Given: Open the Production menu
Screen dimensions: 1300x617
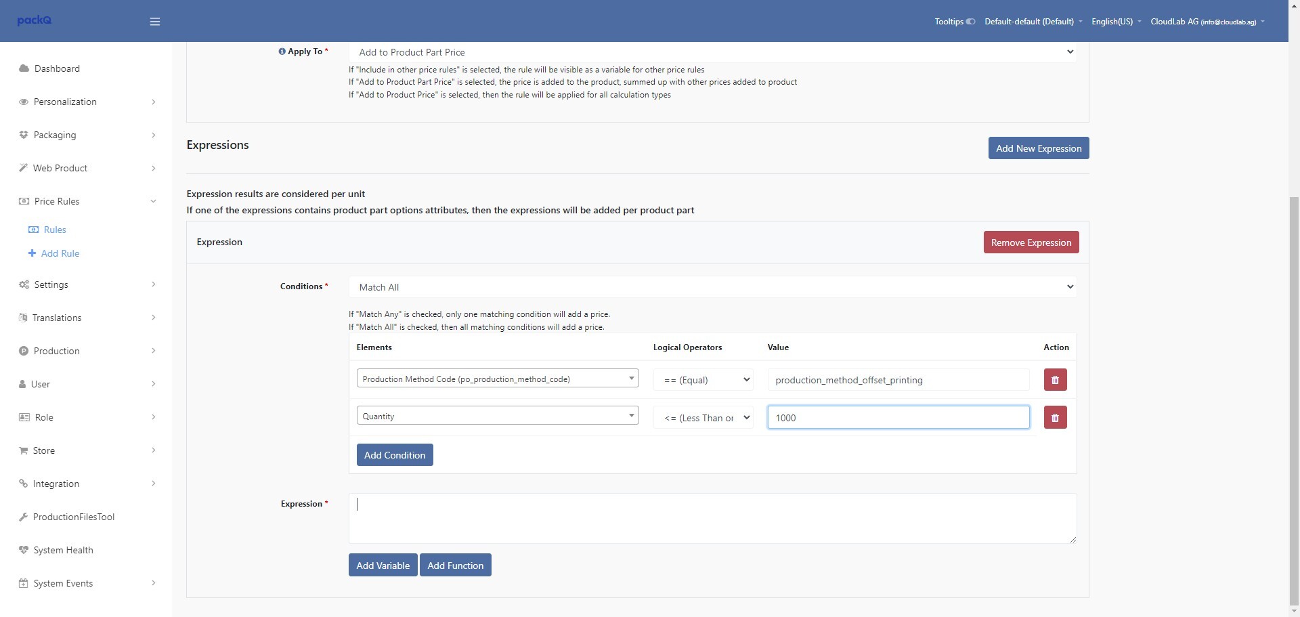Looking at the screenshot, I should (57, 351).
